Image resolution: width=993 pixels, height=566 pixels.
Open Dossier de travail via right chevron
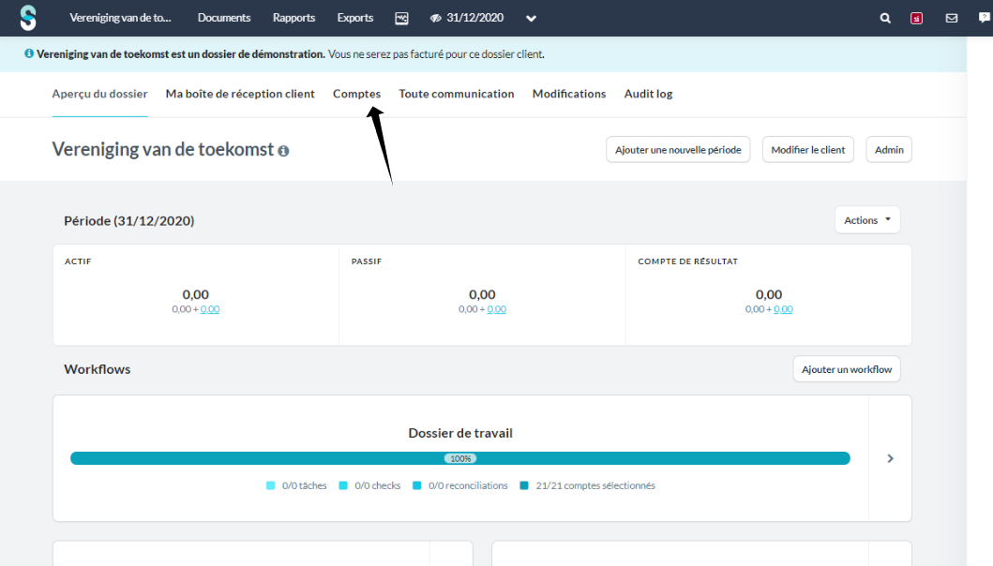891,458
